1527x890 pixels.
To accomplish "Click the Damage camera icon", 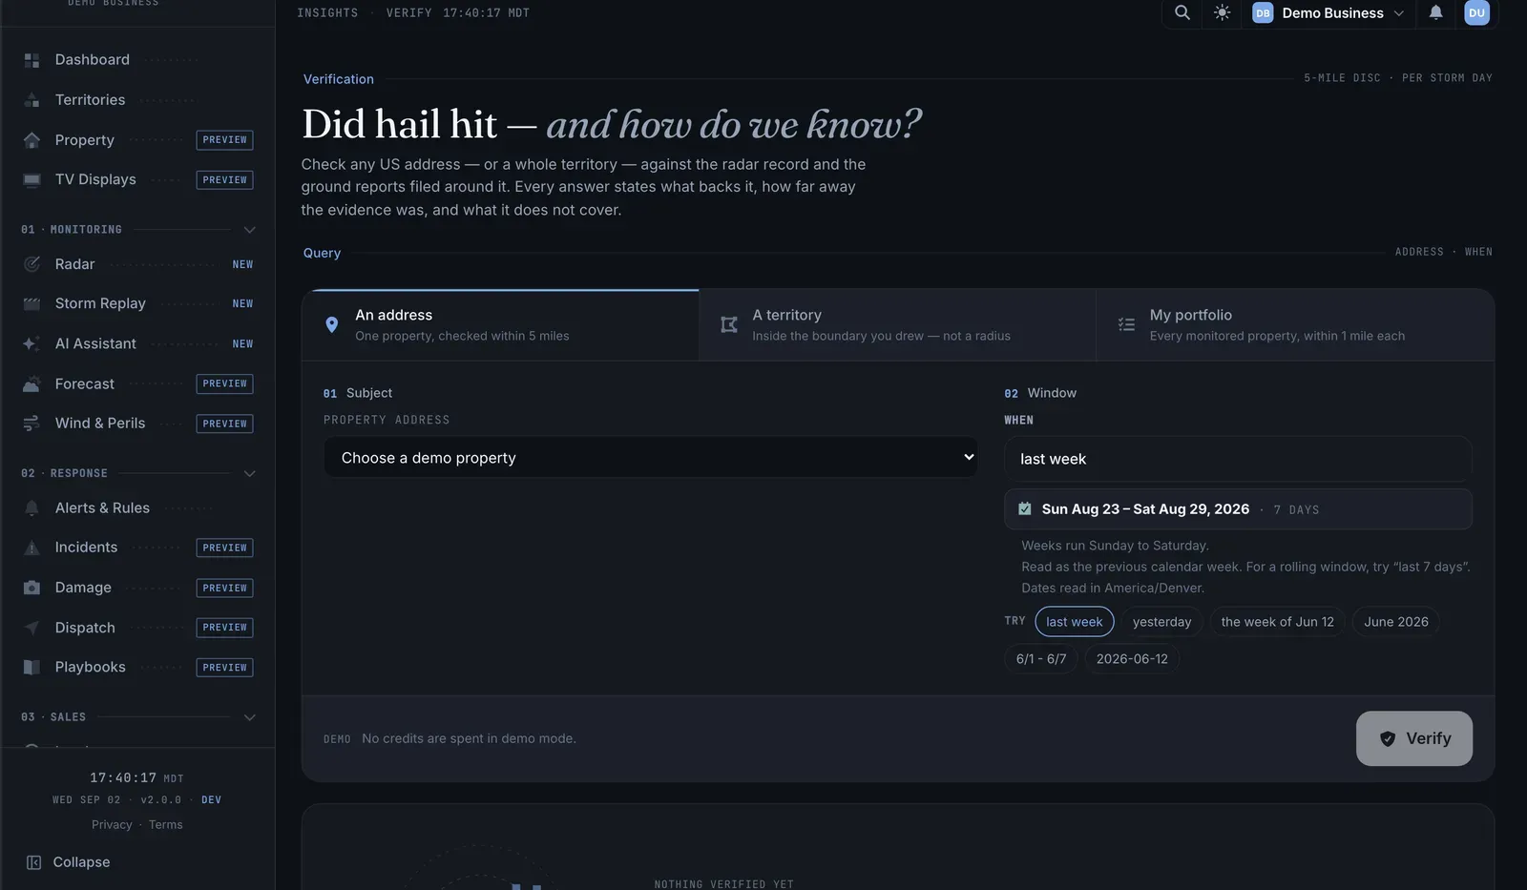I will 31,588.
